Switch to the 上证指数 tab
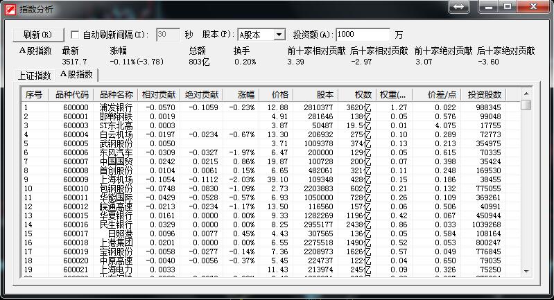 tap(34, 76)
